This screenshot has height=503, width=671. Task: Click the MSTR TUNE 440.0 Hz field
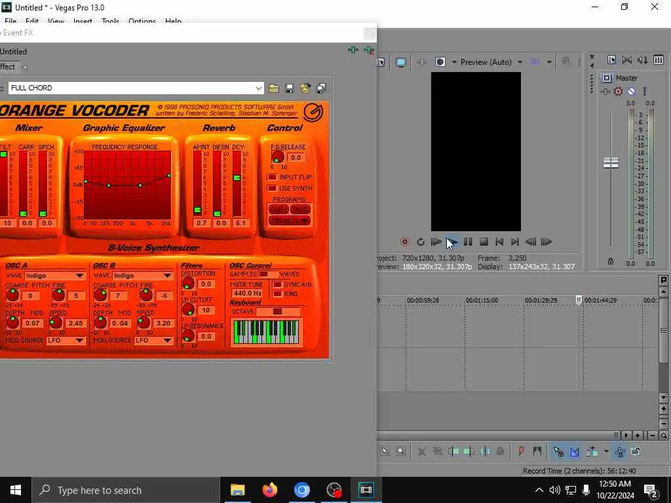tap(247, 293)
